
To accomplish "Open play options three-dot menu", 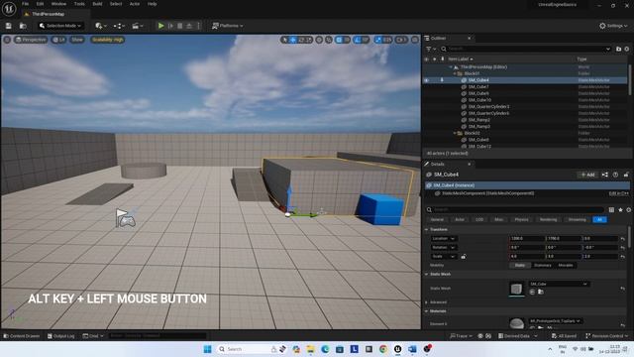I will coord(198,26).
